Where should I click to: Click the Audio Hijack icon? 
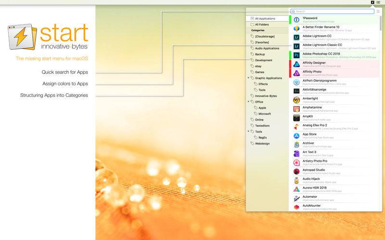coord(296,180)
